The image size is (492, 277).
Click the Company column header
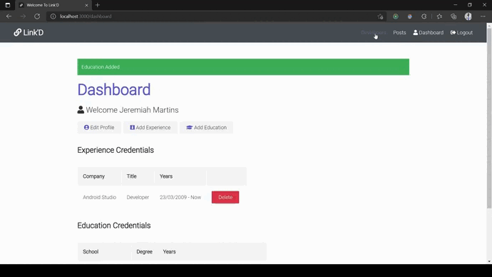pyautogui.click(x=94, y=176)
